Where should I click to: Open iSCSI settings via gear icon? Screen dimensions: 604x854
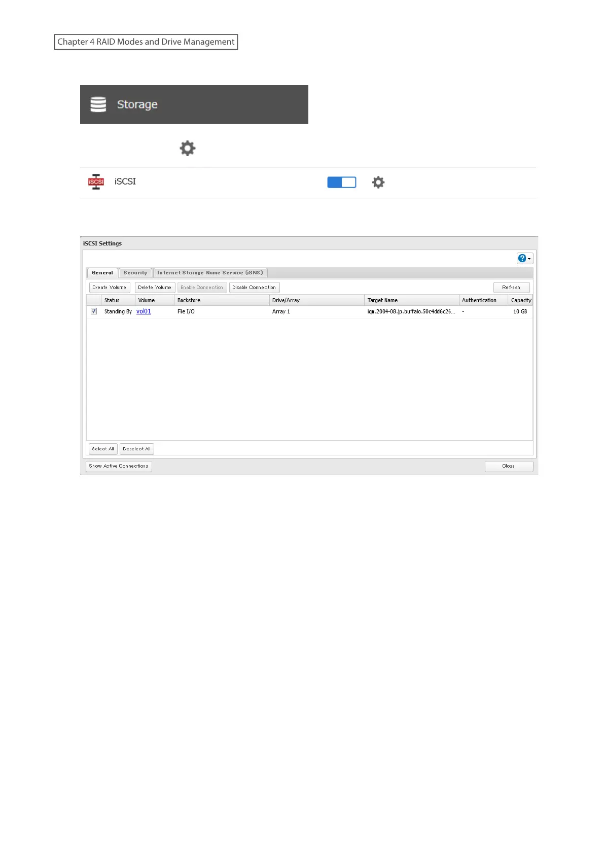coord(378,183)
